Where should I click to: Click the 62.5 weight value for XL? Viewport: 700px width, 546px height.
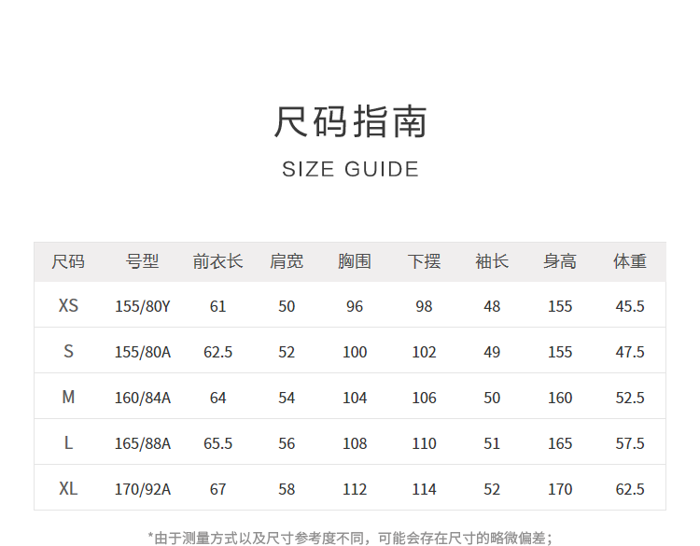point(630,489)
